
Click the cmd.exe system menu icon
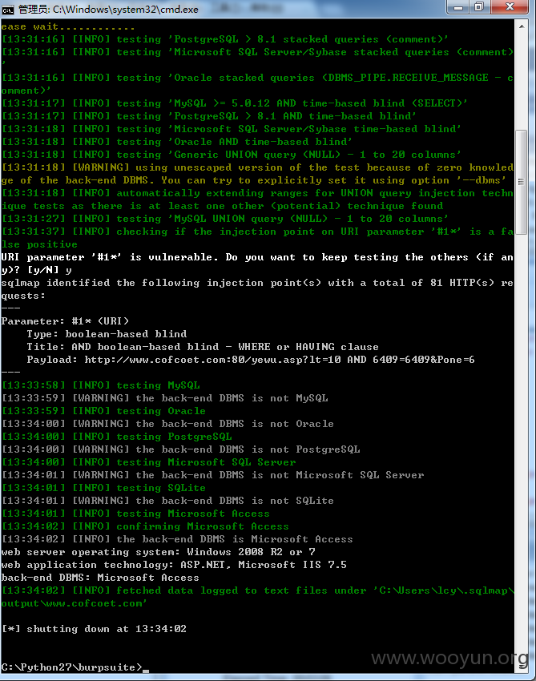(7, 10)
